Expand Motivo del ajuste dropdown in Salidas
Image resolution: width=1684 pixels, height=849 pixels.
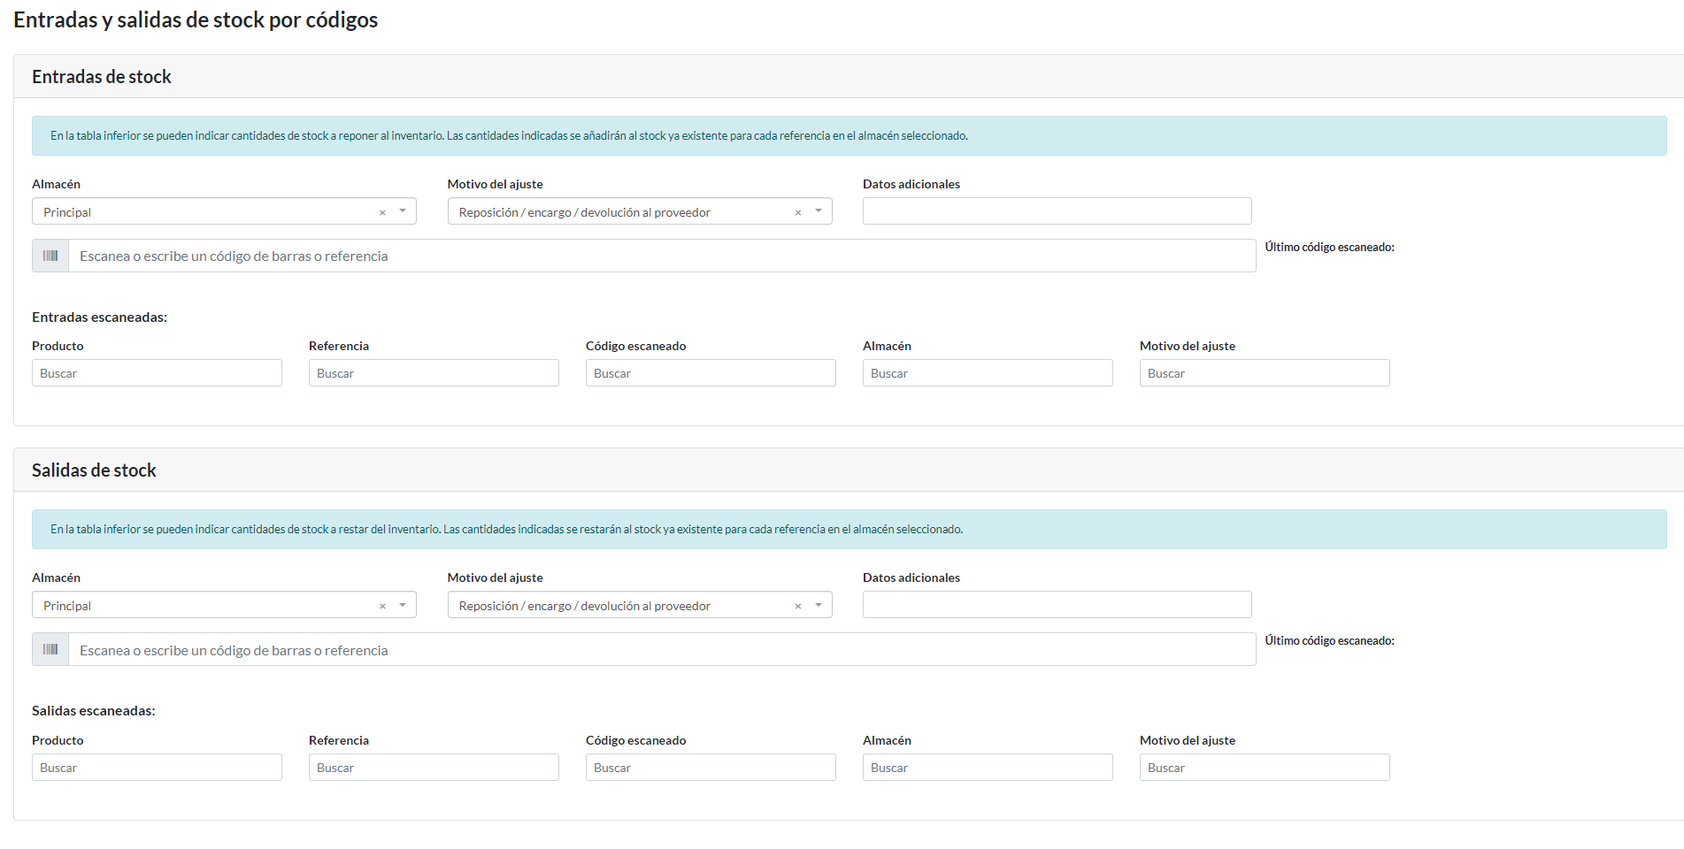pos(819,605)
